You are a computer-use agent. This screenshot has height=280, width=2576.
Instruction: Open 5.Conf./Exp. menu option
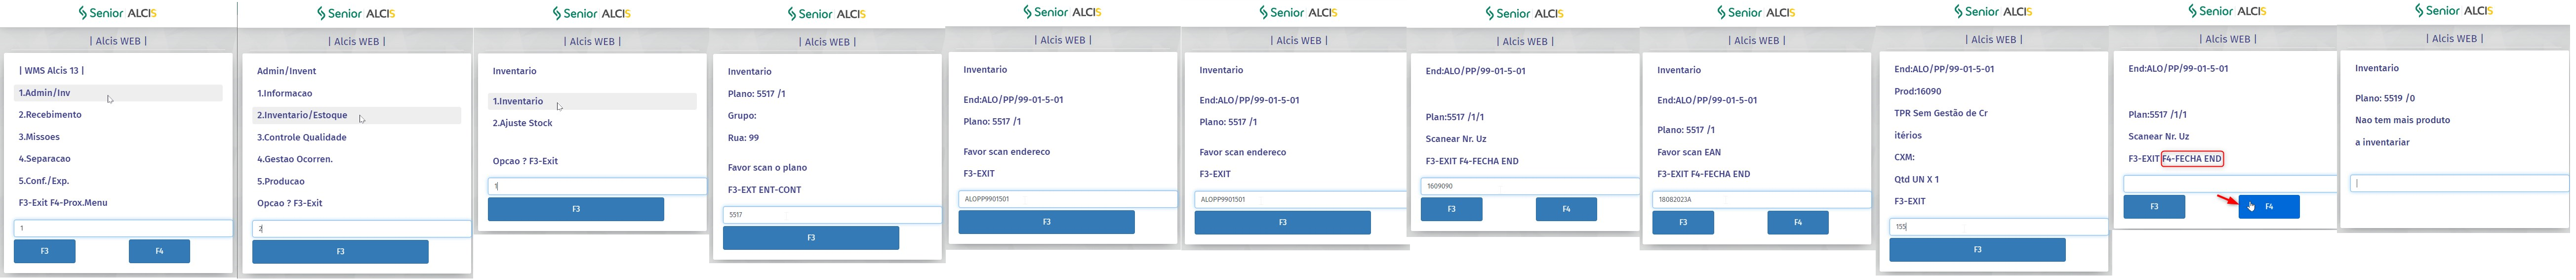[x=44, y=181]
